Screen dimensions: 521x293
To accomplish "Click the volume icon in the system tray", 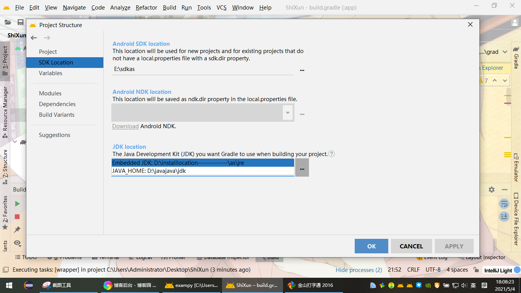I will tap(464, 285).
